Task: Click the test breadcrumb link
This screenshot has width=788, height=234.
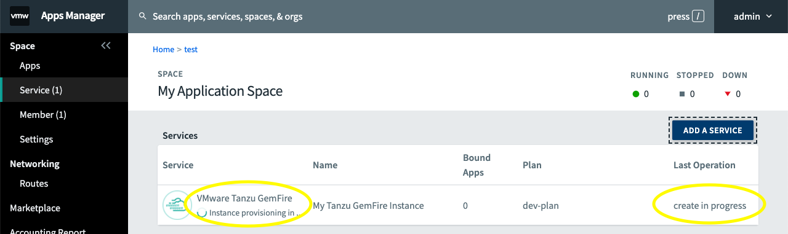Action: click(191, 49)
